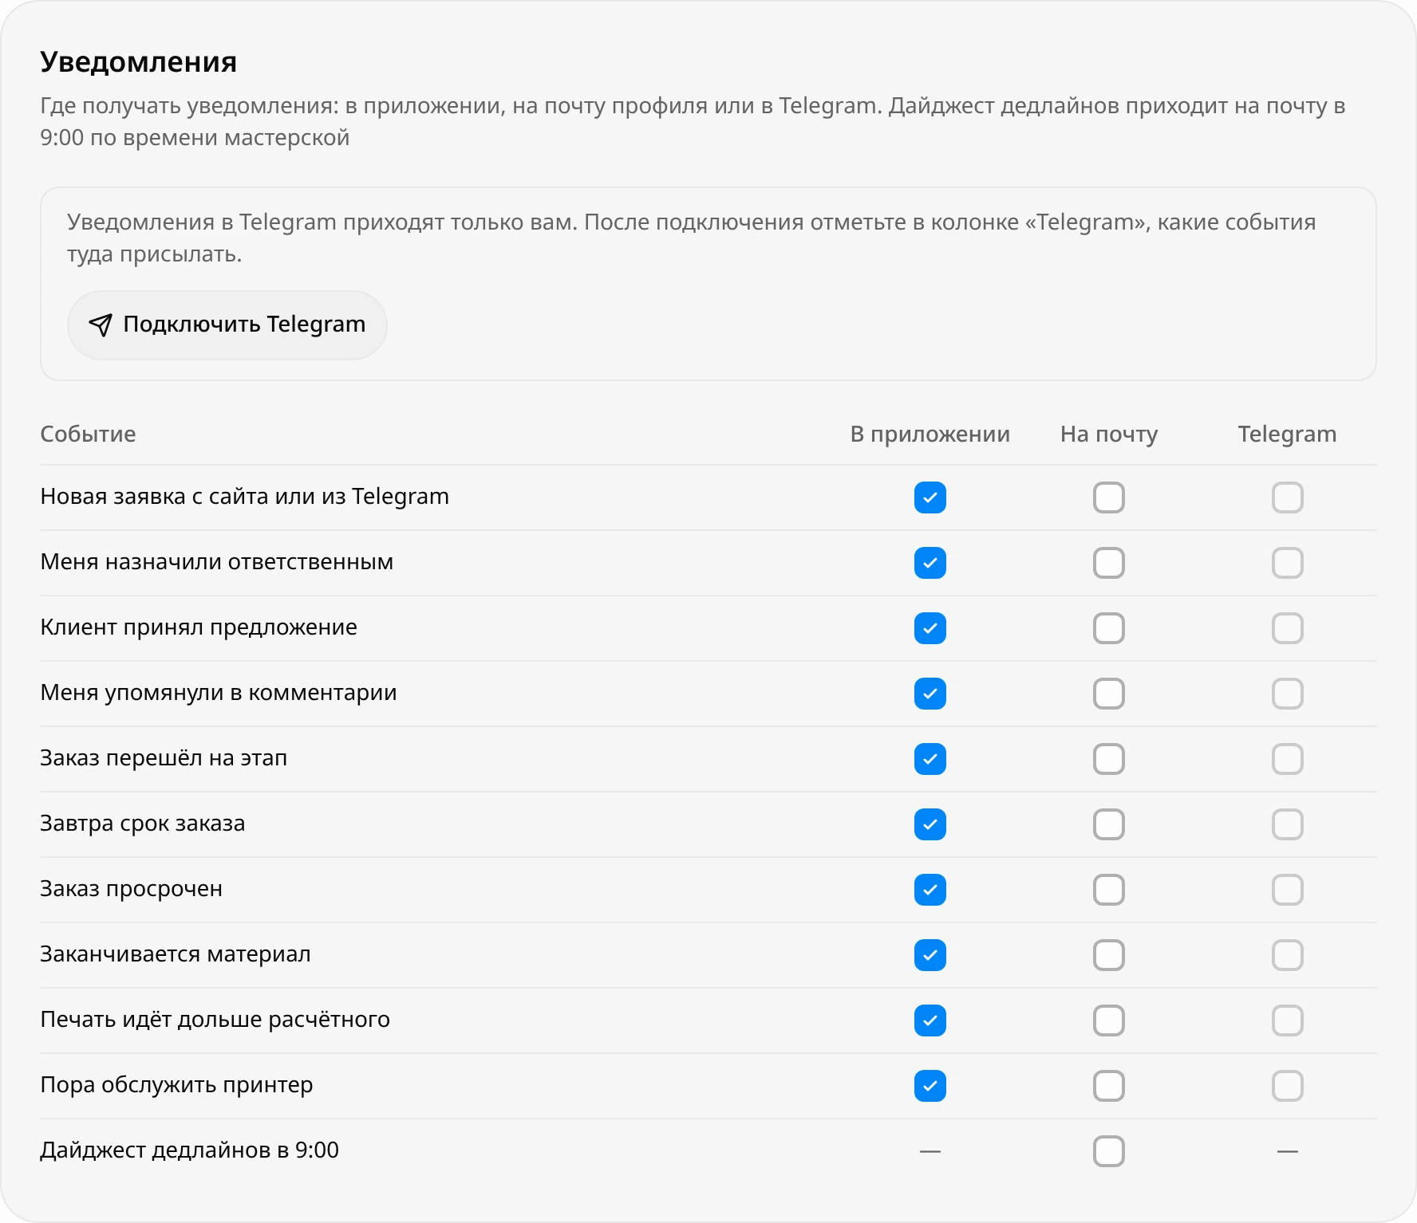Viewport: 1417px width, 1223px height.
Task: Disable in-app notification for Новая заявка
Action: (x=930, y=497)
